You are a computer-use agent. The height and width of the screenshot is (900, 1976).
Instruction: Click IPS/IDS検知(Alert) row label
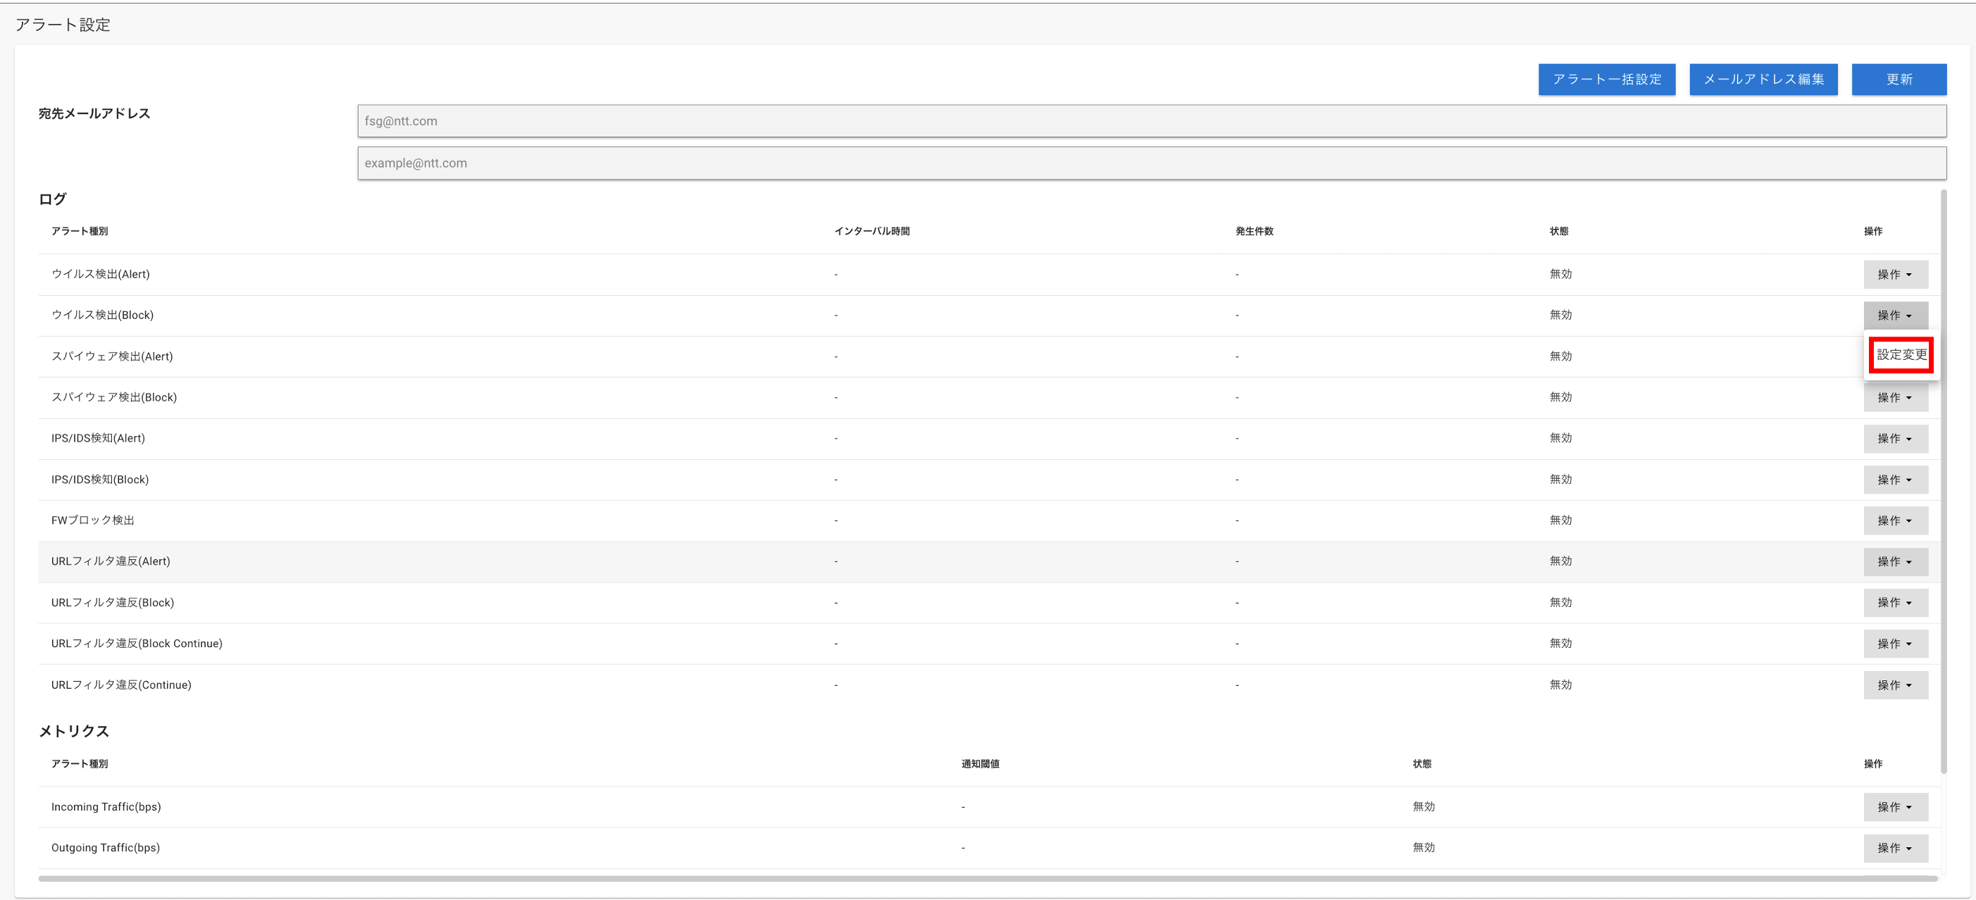[x=97, y=439]
